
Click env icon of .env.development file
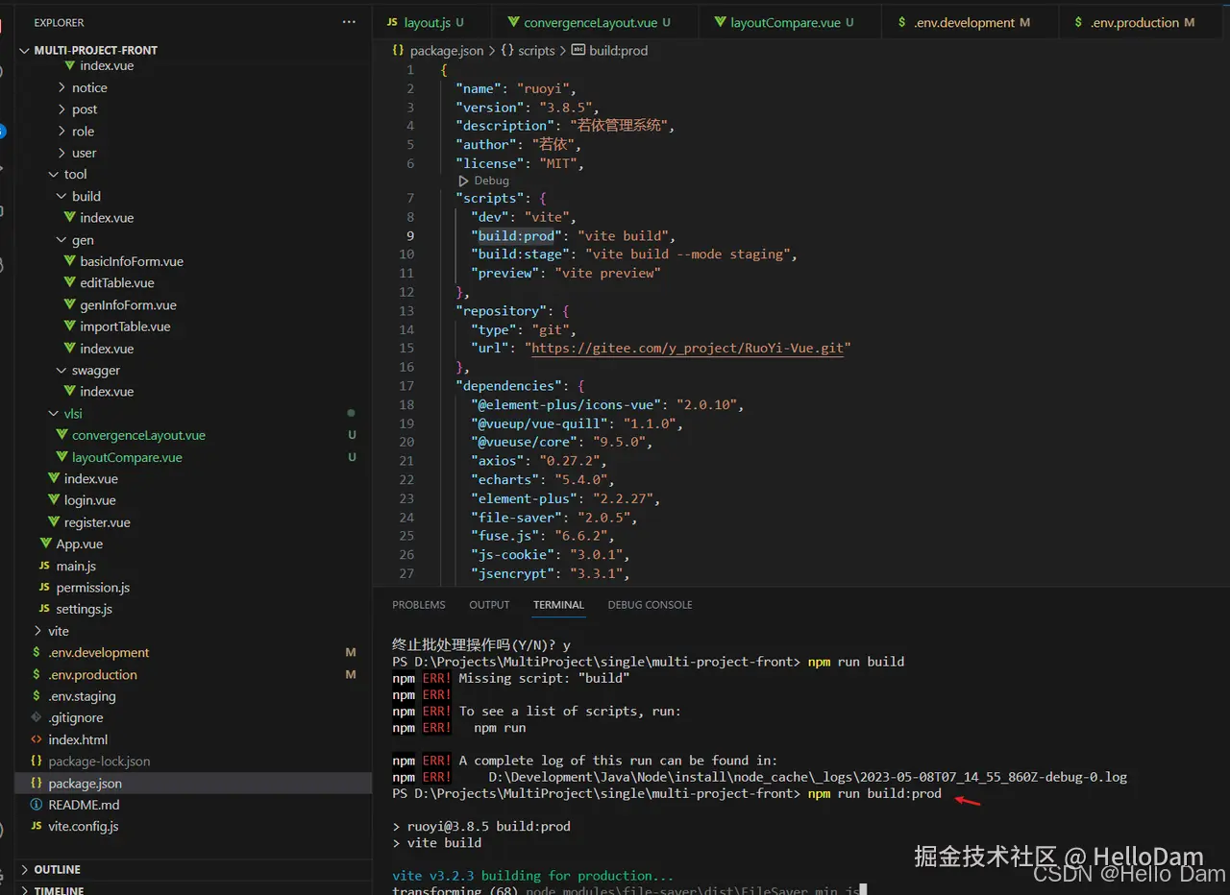[37, 652]
